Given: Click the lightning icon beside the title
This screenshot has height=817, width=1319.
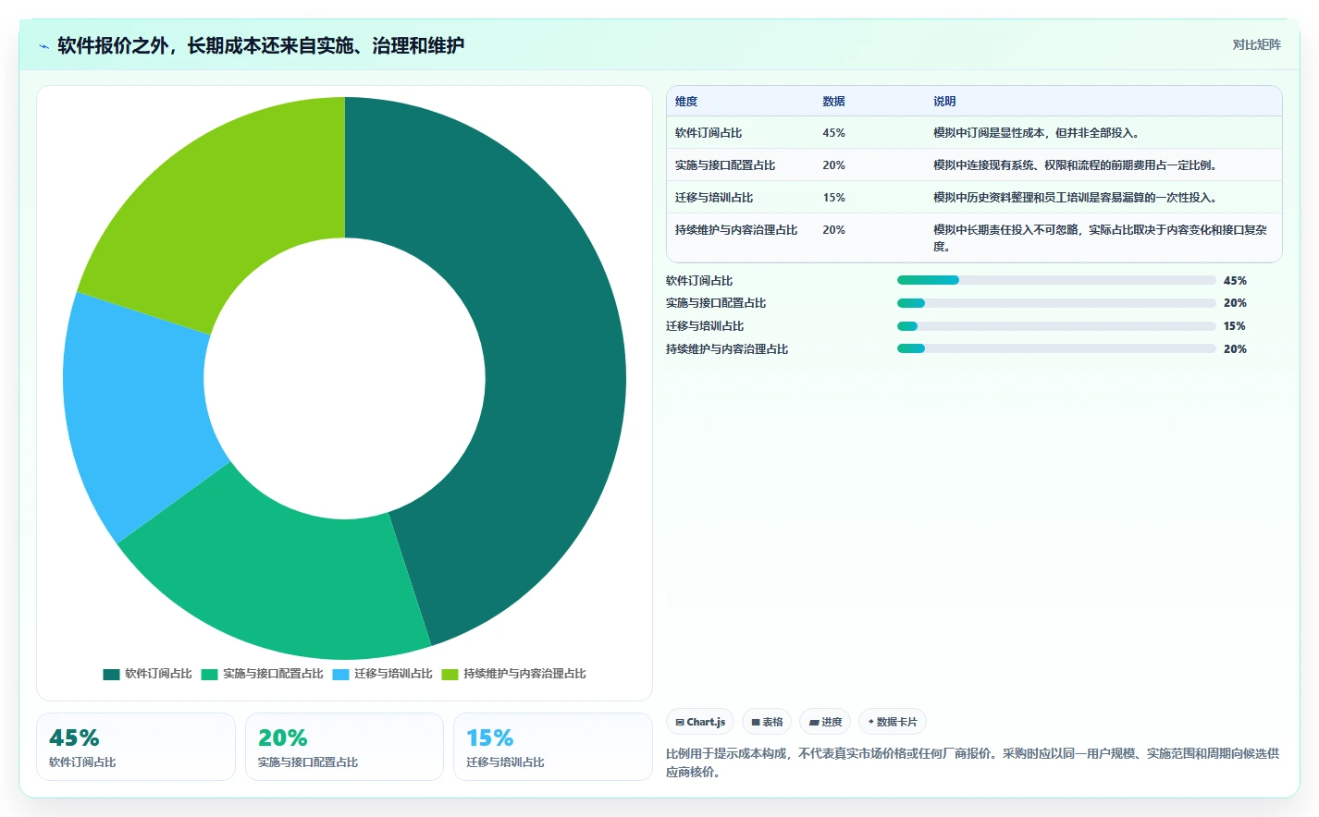Looking at the screenshot, I should (43, 46).
